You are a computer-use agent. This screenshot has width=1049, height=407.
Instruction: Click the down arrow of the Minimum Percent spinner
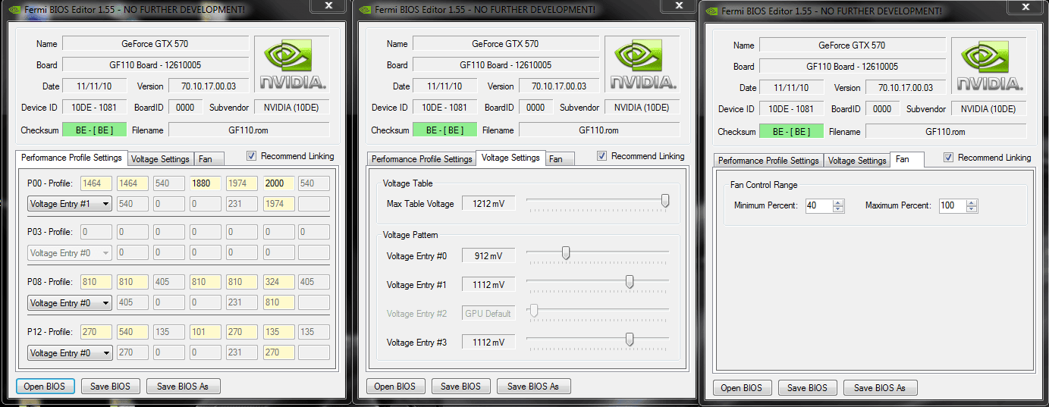837,208
